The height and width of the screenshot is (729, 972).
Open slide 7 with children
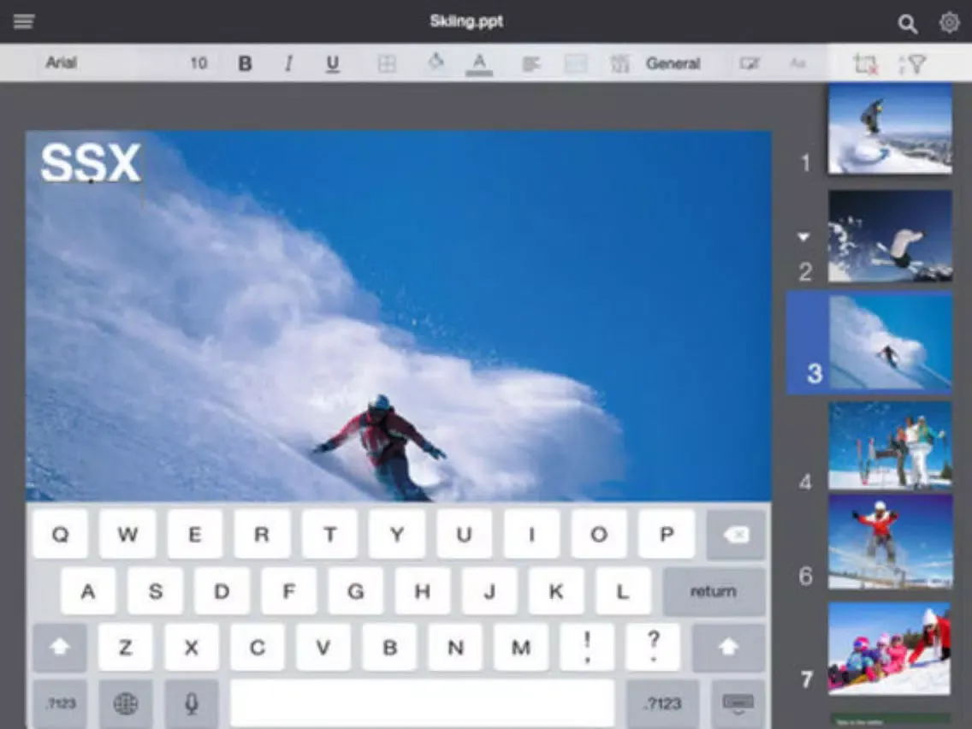pyautogui.click(x=890, y=649)
